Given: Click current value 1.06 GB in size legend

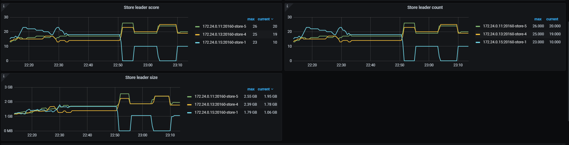Looking at the screenshot, I should click(271, 112).
